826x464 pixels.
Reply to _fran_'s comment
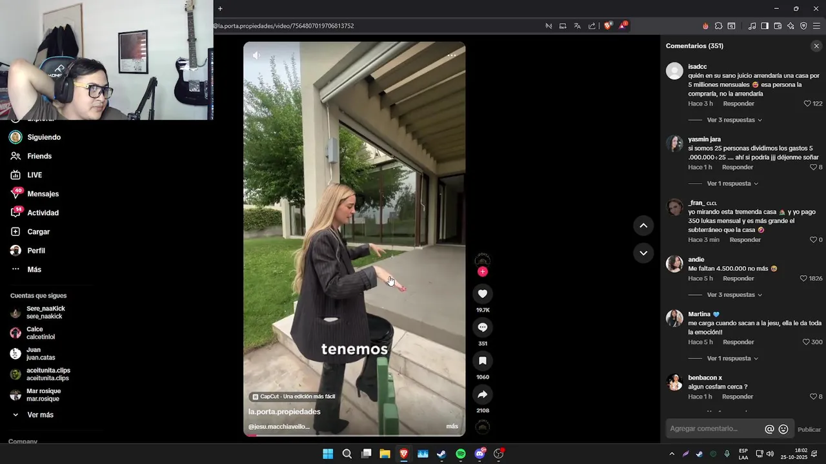(745, 240)
